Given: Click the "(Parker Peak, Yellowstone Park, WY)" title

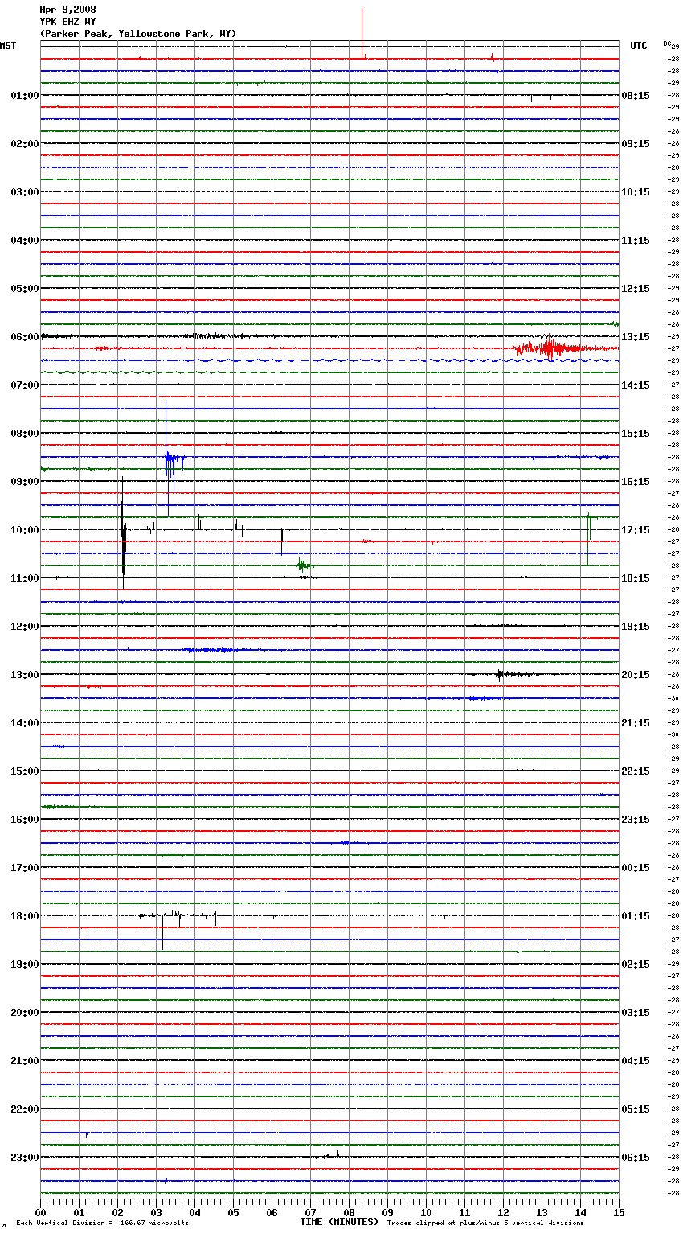Looking at the screenshot, I should tap(138, 34).
